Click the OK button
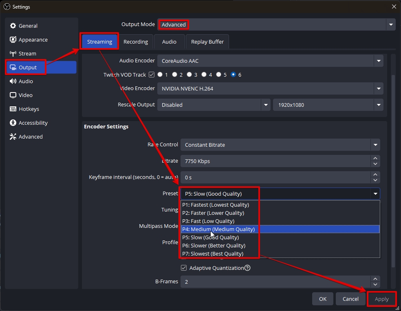The height and width of the screenshot is (311, 401). pyautogui.click(x=323, y=299)
